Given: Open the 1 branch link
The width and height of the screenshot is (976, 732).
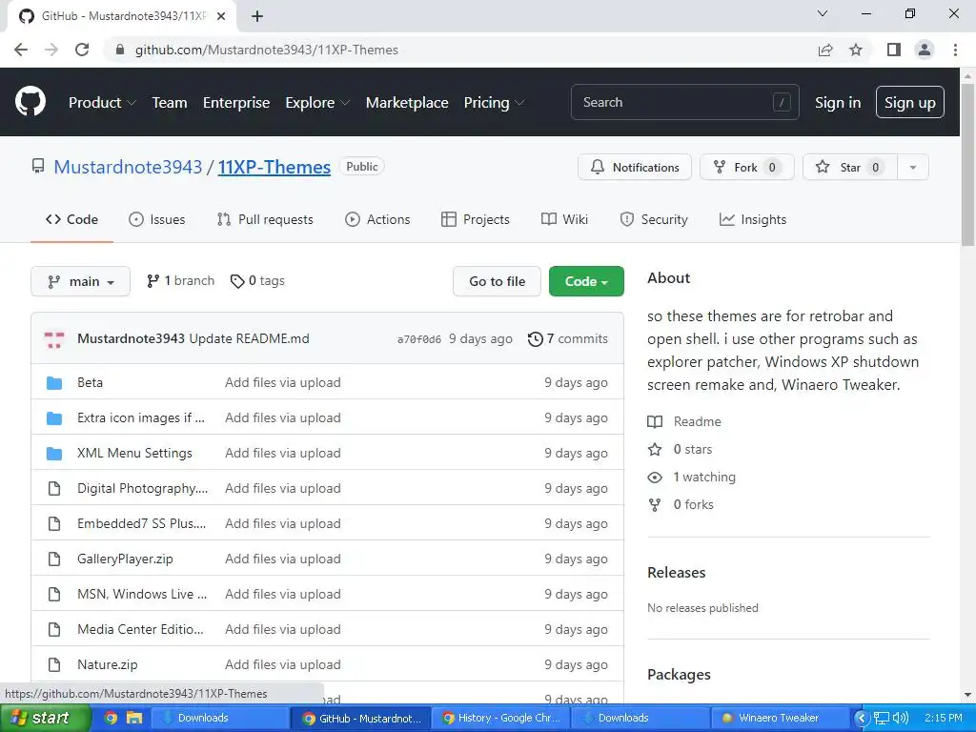Looking at the screenshot, I should [x=180, y=281].
